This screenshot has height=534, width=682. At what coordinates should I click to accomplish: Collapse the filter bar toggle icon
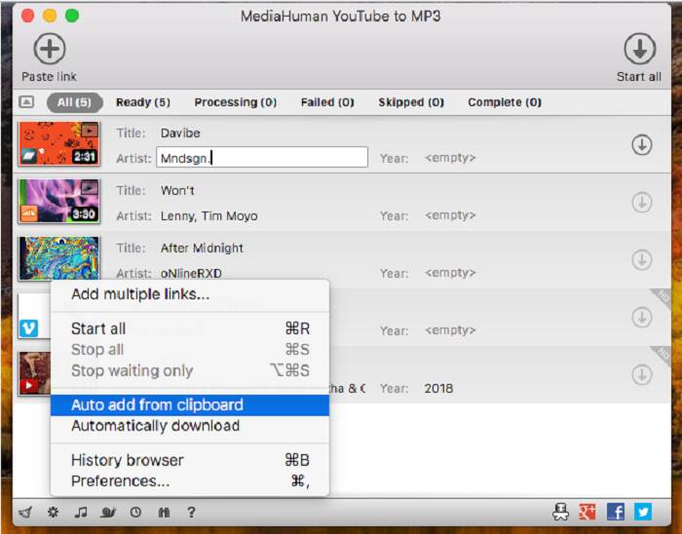tap(26, 102)
